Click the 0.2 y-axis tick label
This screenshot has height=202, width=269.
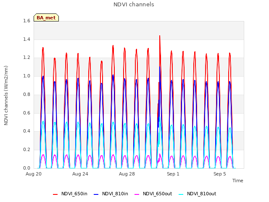click(x=26, y=150)
